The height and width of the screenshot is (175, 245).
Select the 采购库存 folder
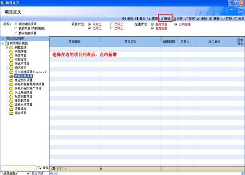click(x=20, y=51)
